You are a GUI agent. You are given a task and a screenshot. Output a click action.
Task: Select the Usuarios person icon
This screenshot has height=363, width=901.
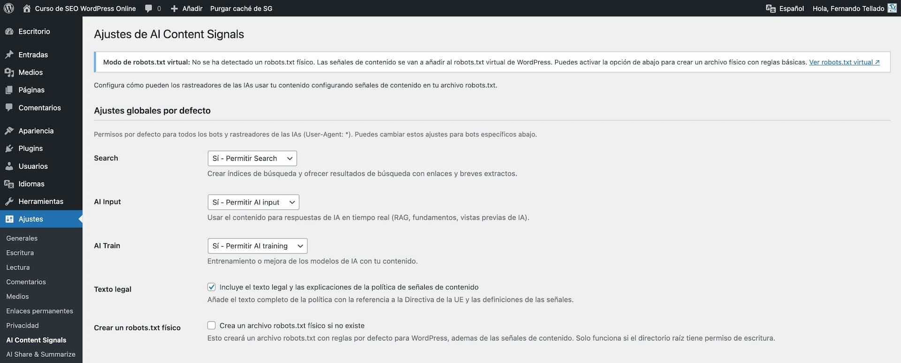point(9,166)
